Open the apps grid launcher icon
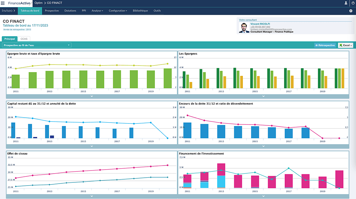Viewport: 356px width, 199px height. pos(3,3)
